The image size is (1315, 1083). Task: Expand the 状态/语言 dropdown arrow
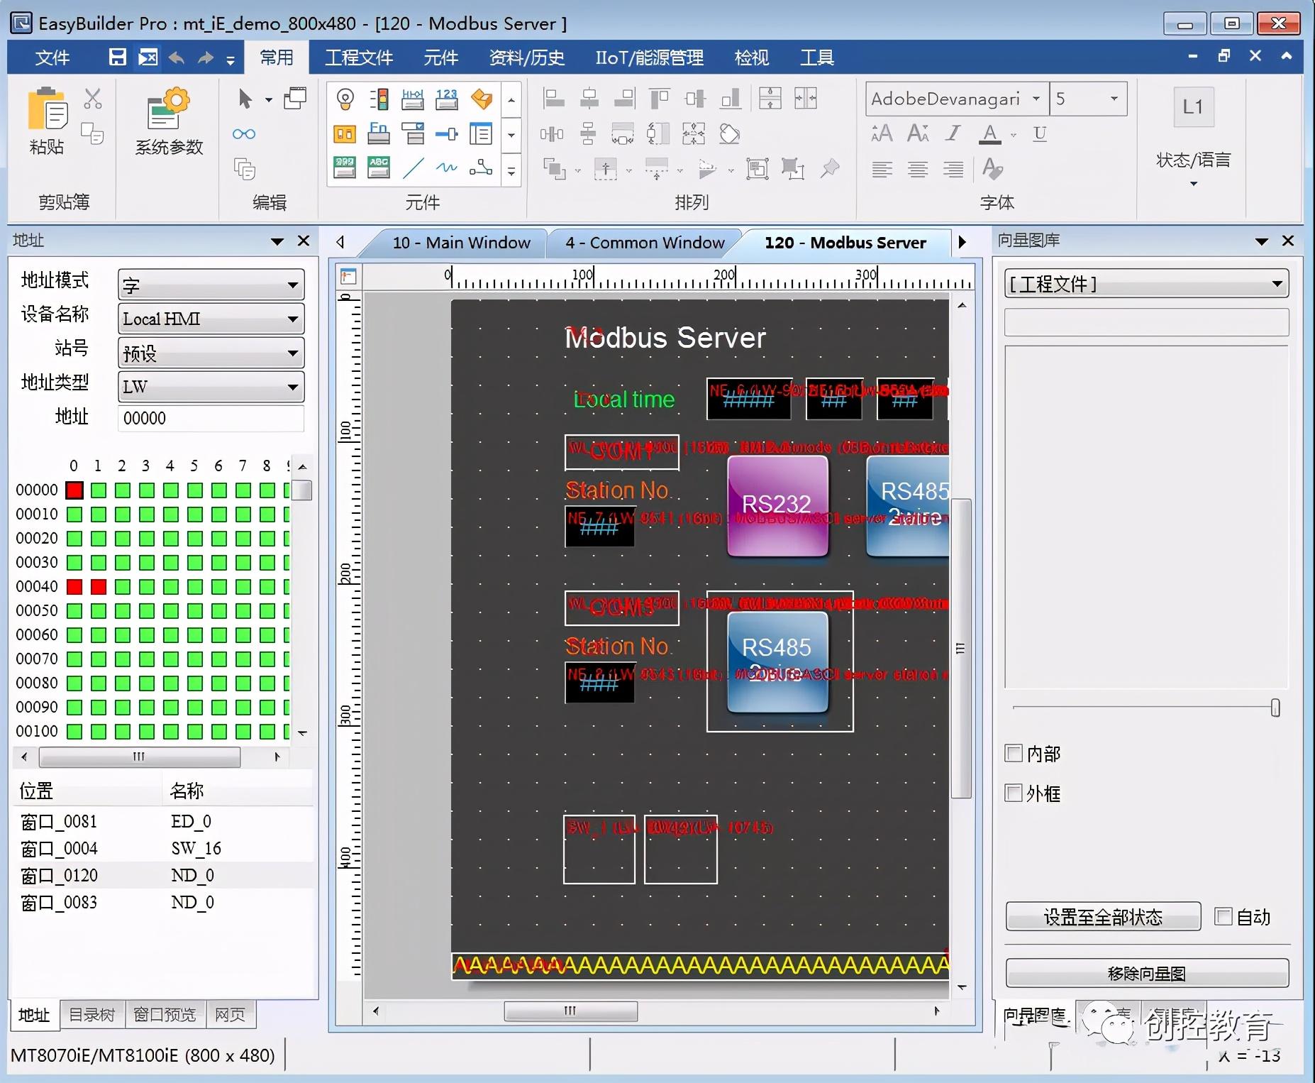coord(1194,184)
